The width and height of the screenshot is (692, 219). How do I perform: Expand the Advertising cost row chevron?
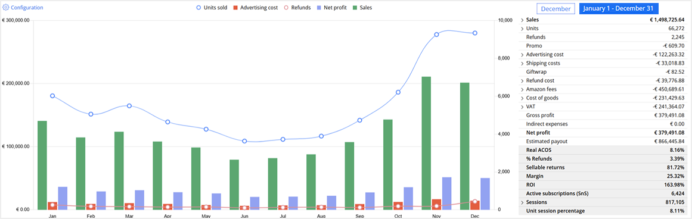(x=523, y=55)
